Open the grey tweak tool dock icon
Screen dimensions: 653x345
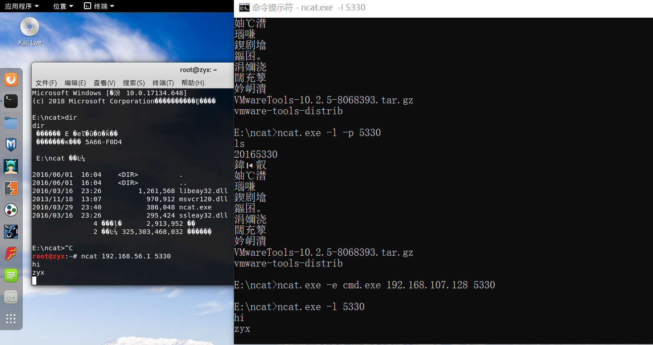11,297
